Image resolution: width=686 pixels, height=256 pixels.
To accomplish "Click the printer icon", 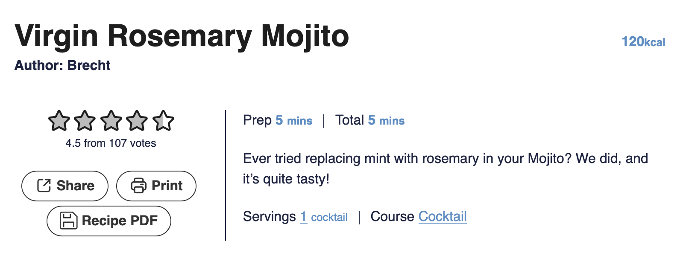I will [138, 186].
